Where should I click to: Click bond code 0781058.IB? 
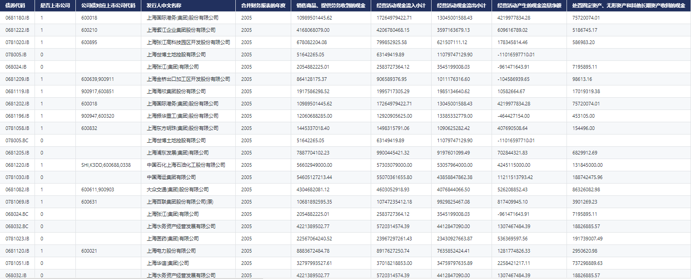[17, 128]
